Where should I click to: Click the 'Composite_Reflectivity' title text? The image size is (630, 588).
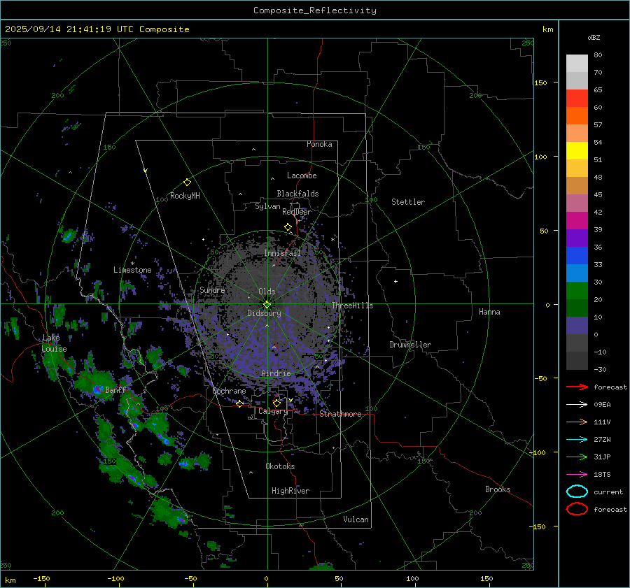click(315, 10)
